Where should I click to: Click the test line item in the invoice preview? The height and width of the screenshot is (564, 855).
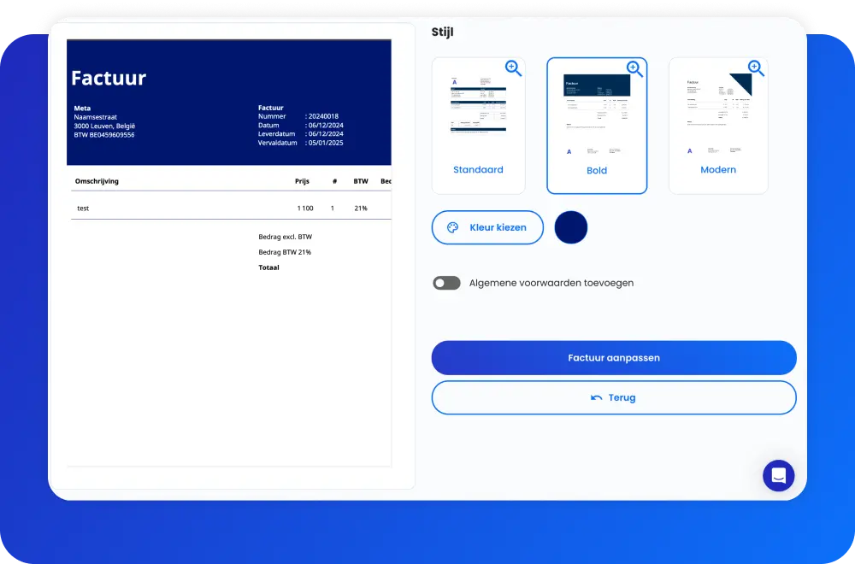83,208
